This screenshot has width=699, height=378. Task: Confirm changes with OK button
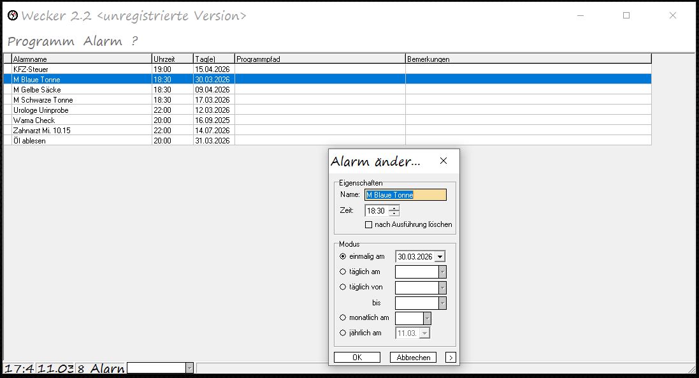(x=357, y=358)
